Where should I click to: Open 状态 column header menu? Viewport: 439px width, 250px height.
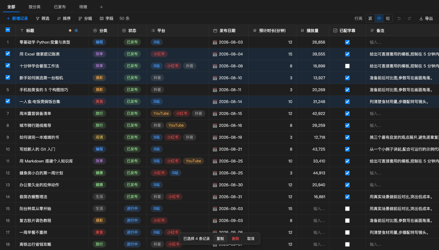coord(132,30)
